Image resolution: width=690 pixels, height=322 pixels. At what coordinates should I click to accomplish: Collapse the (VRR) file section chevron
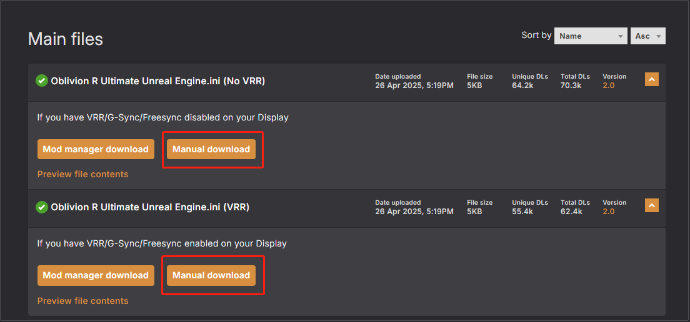(x=651, y=205)
